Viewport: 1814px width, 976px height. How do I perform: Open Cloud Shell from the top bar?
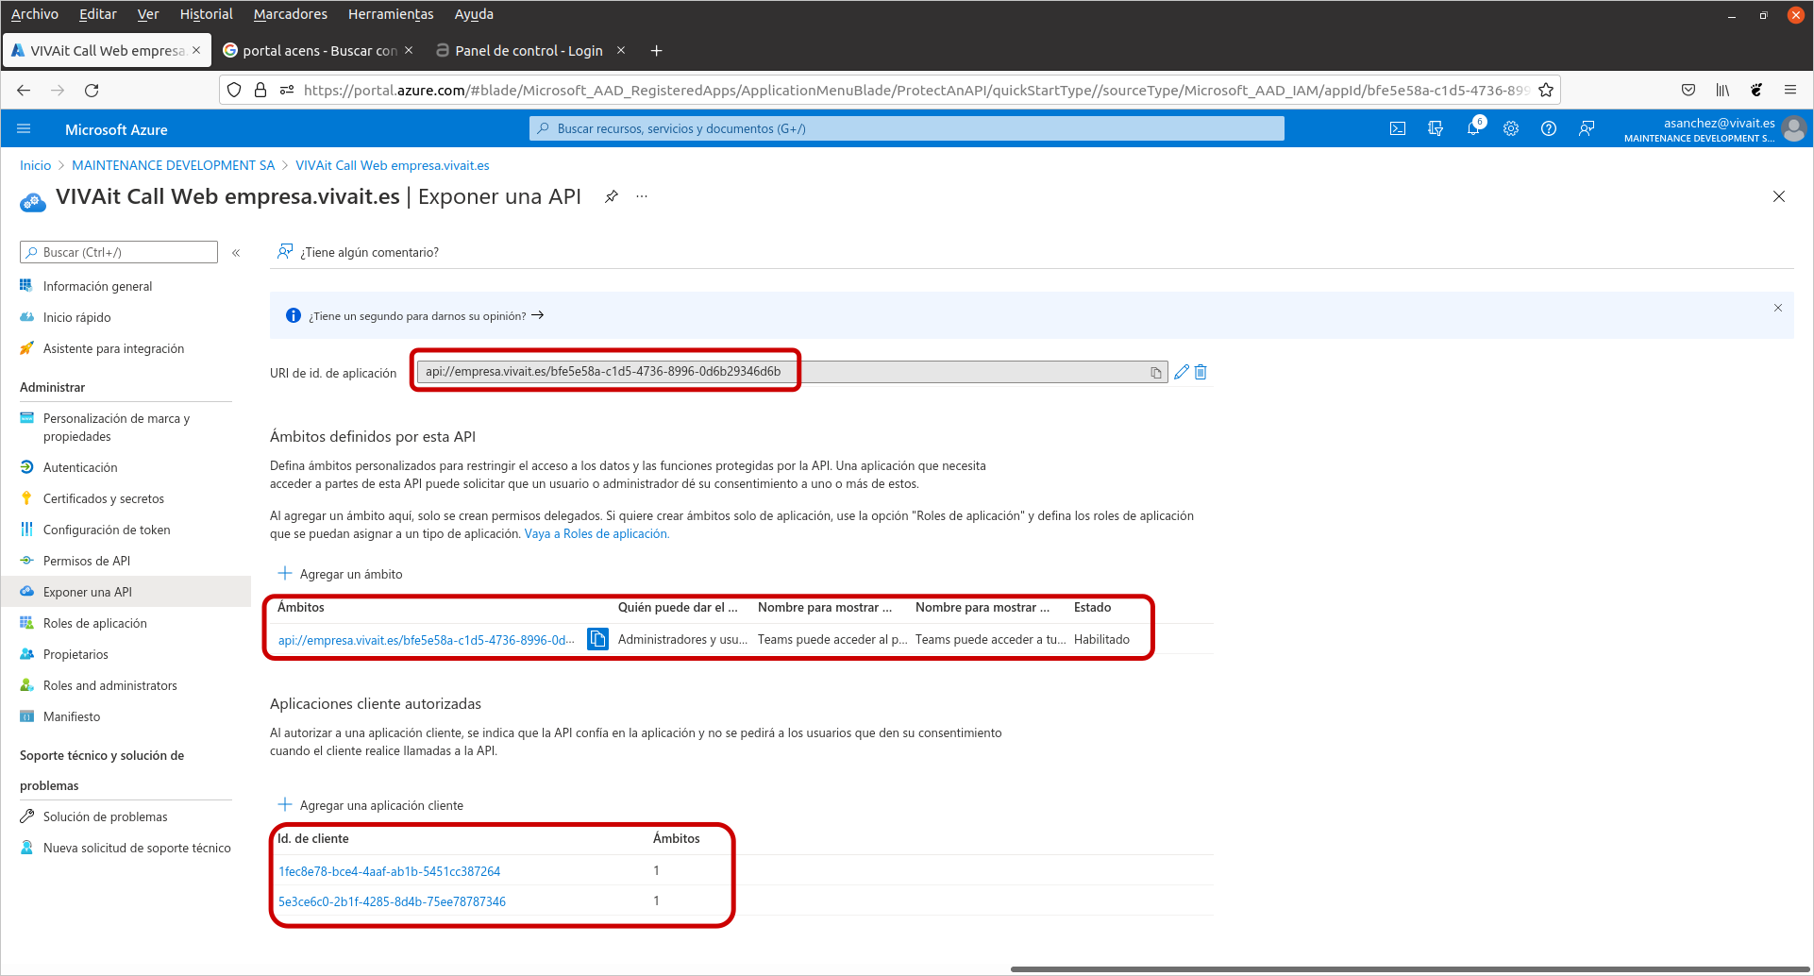tap(1398, 129)
